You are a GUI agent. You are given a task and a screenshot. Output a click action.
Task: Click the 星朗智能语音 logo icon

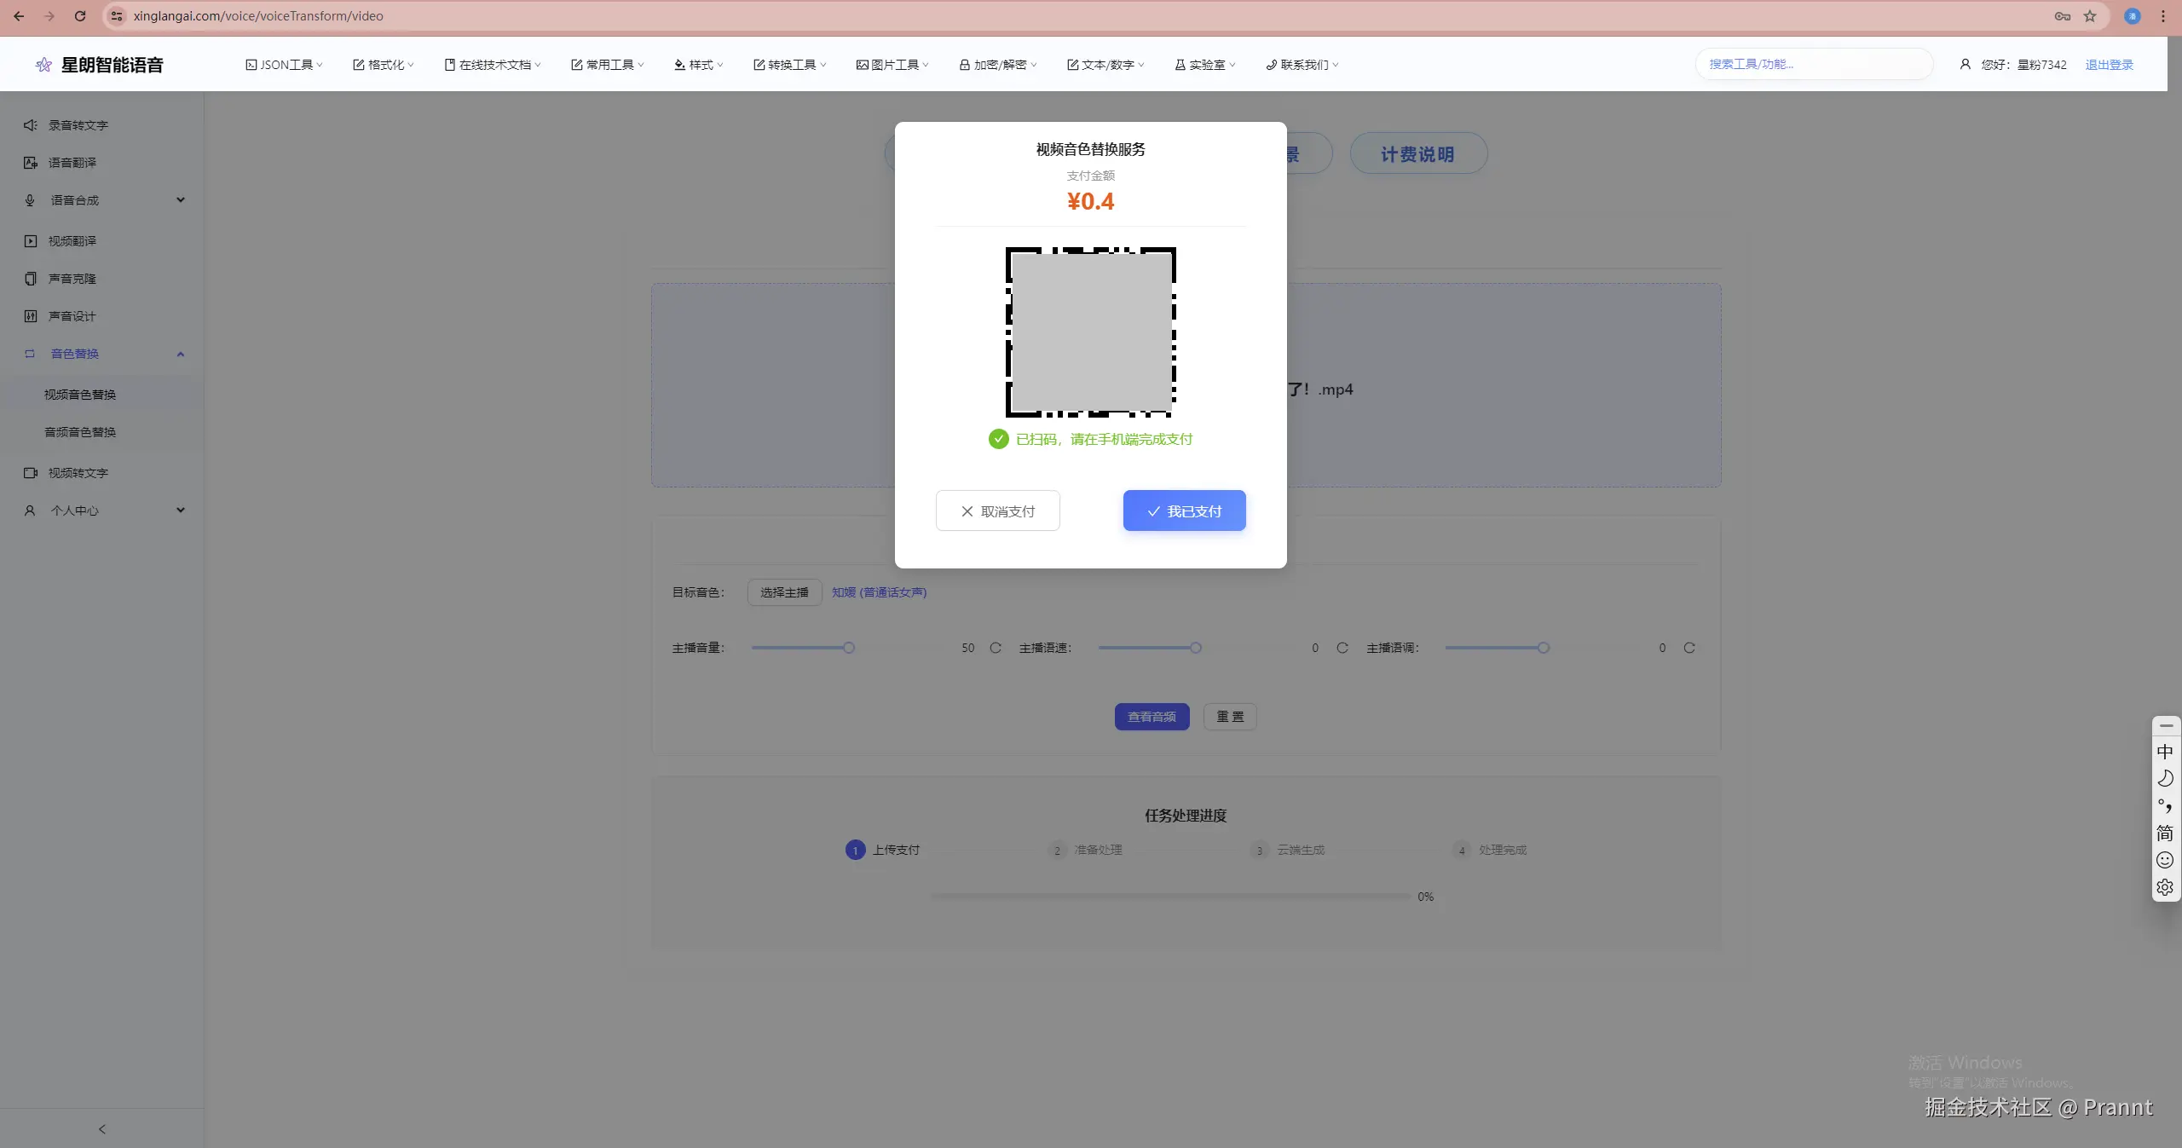43,65
